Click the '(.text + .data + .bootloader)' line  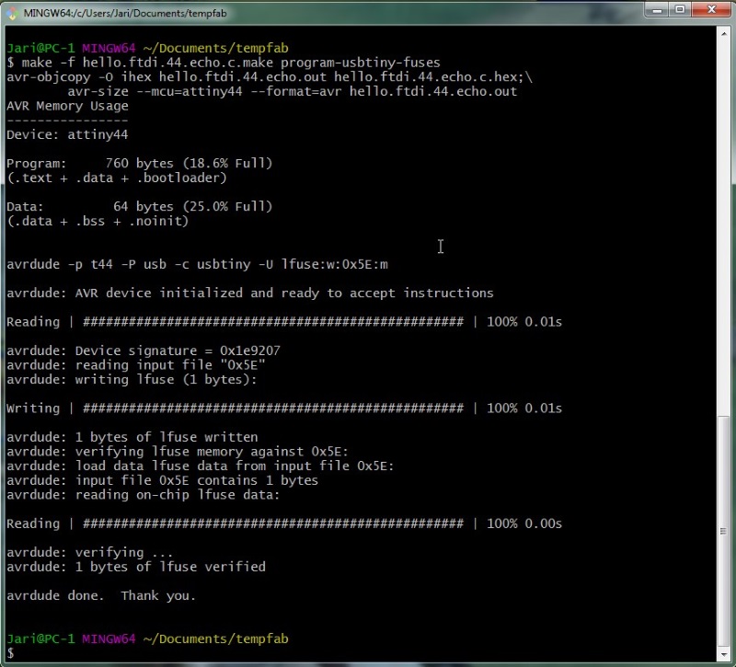[x=117, y=178]
